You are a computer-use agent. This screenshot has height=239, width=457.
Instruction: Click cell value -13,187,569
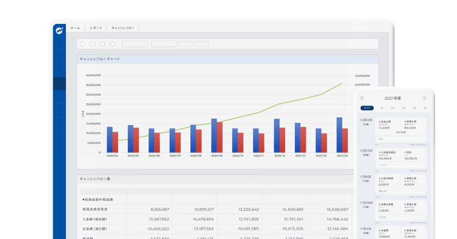(x=203, y=229)
